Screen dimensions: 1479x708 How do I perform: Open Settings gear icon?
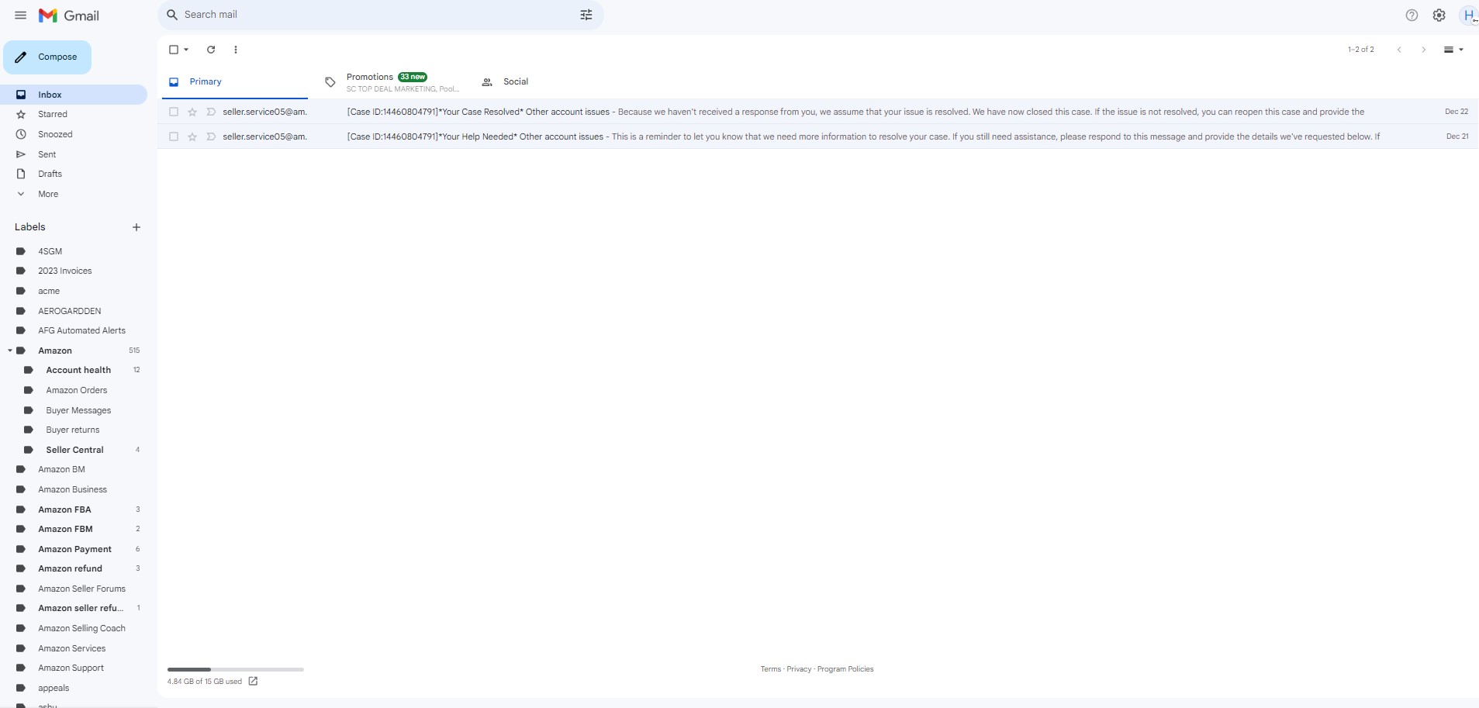coord(1439,16)
